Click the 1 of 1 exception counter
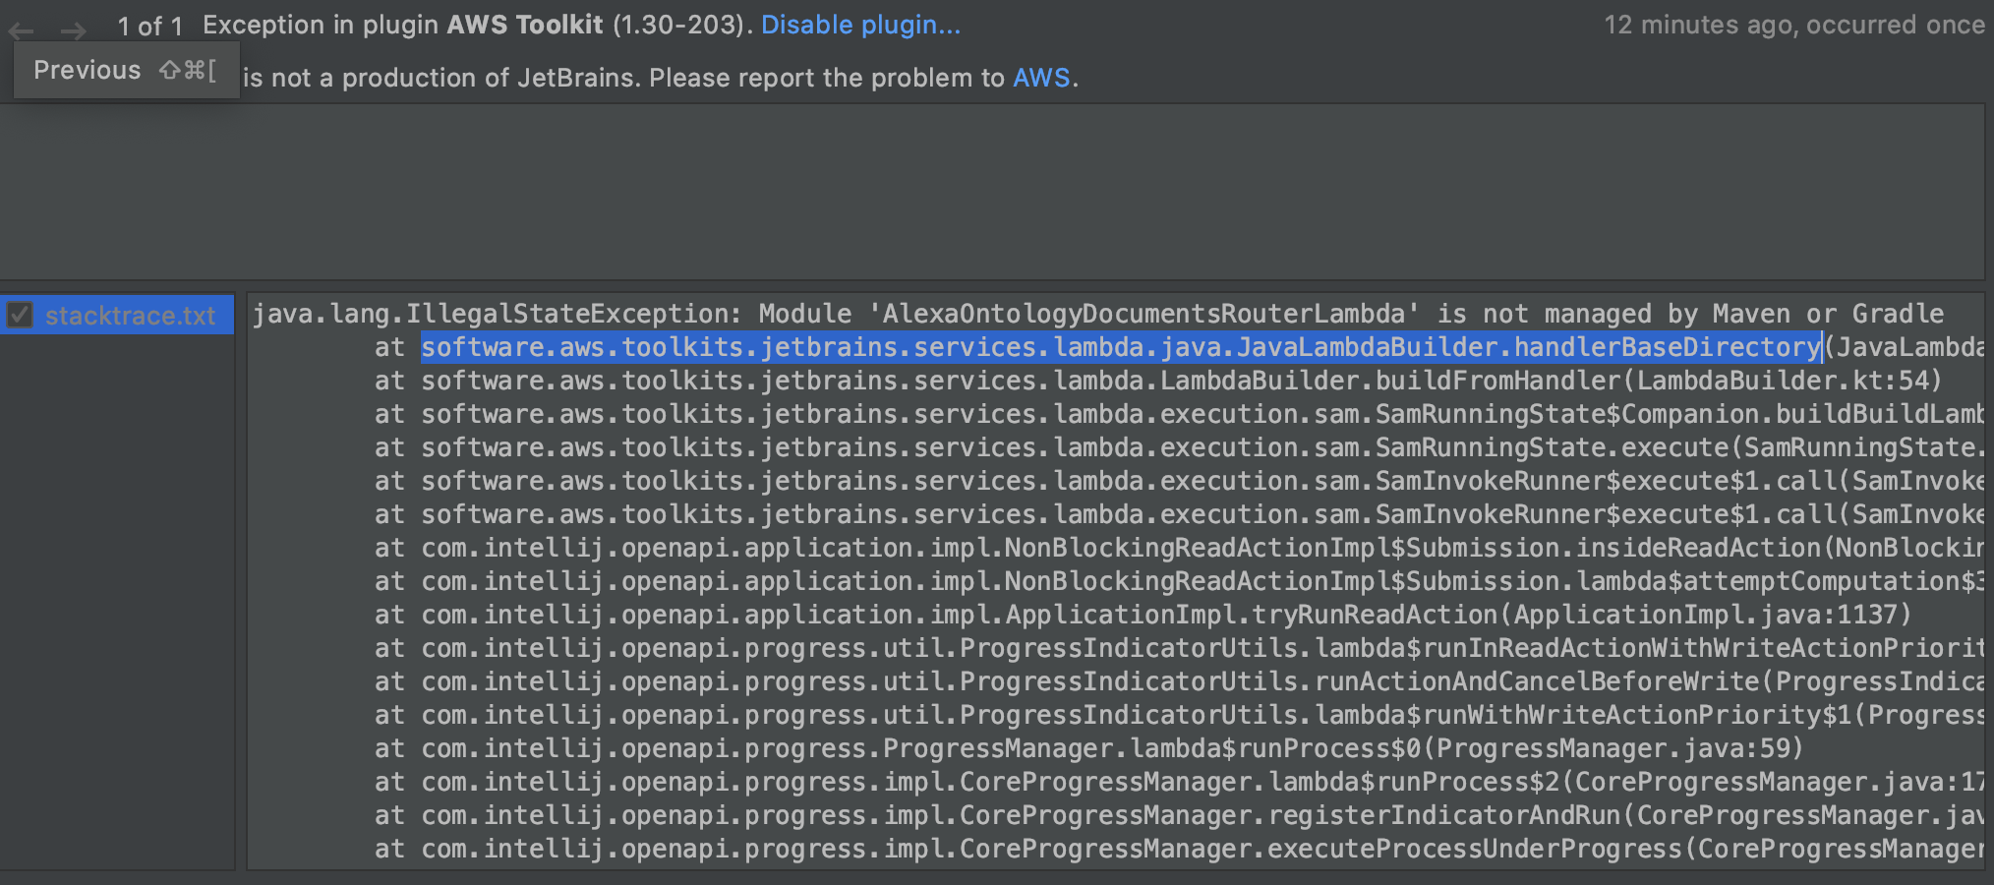This screenshot has height=885, width=1994. (149, 26)
